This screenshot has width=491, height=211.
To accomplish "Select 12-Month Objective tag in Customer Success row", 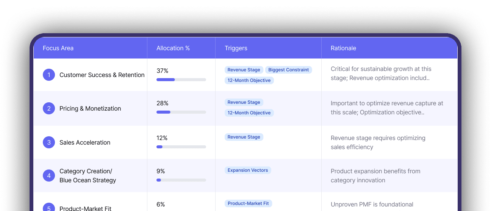I will (249, 80).
